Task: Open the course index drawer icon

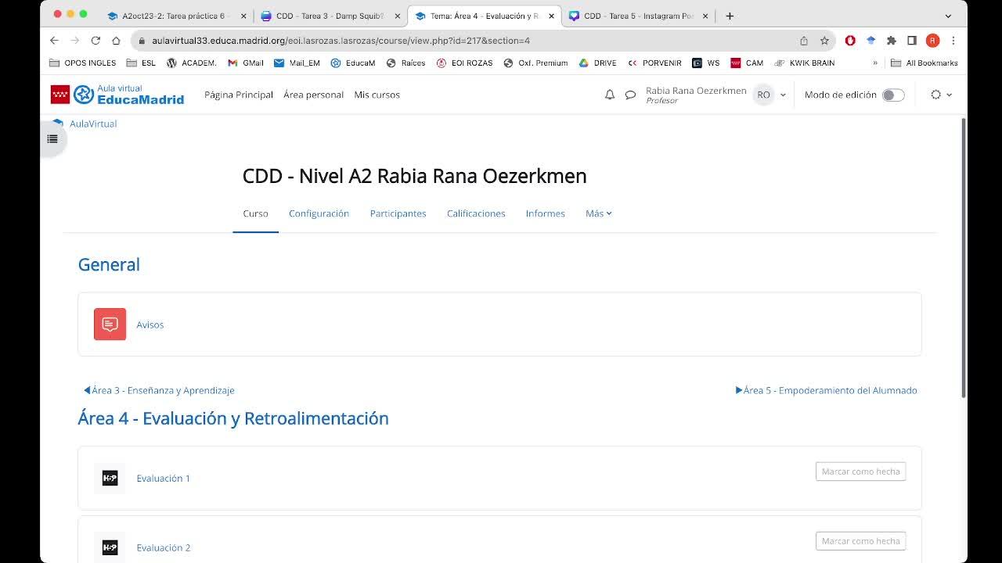Action: [52, 139]
